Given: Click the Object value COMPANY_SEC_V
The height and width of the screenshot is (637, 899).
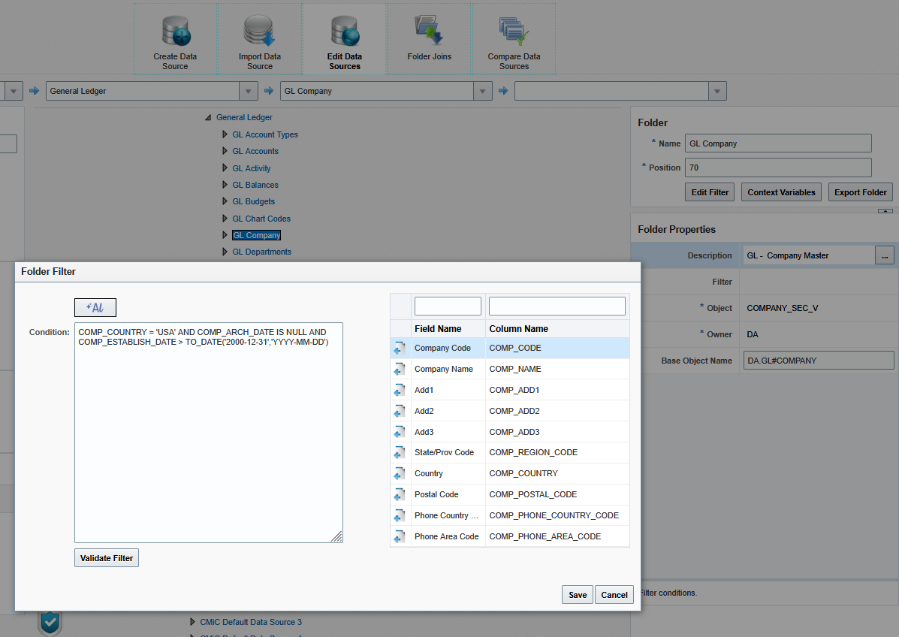Looking at the screenshot, I should (x=782, y=308).
